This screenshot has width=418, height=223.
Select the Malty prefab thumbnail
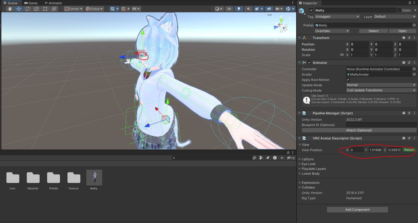point(94,178)
